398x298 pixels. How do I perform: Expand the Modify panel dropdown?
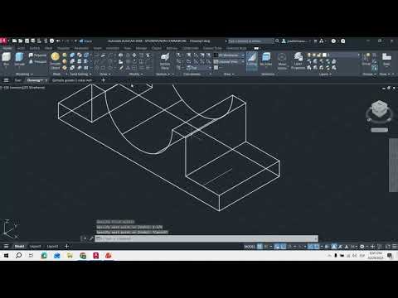(135, 74)
